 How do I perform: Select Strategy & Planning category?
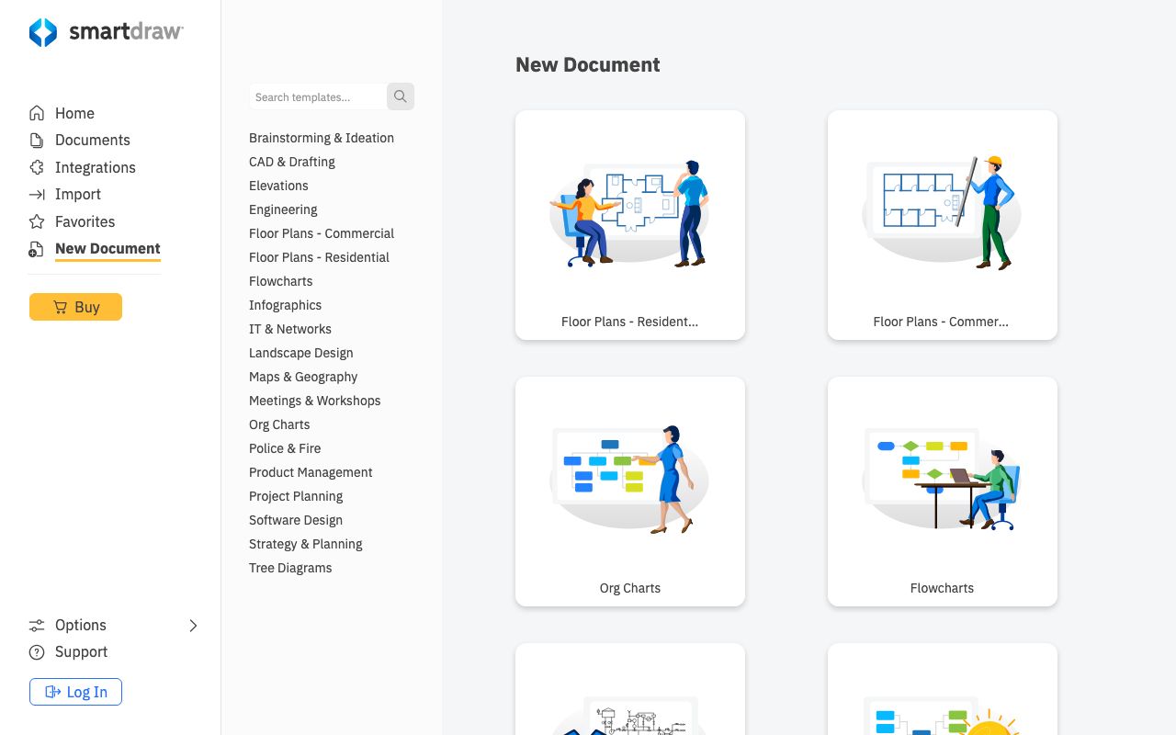click(x=306, y=544)
